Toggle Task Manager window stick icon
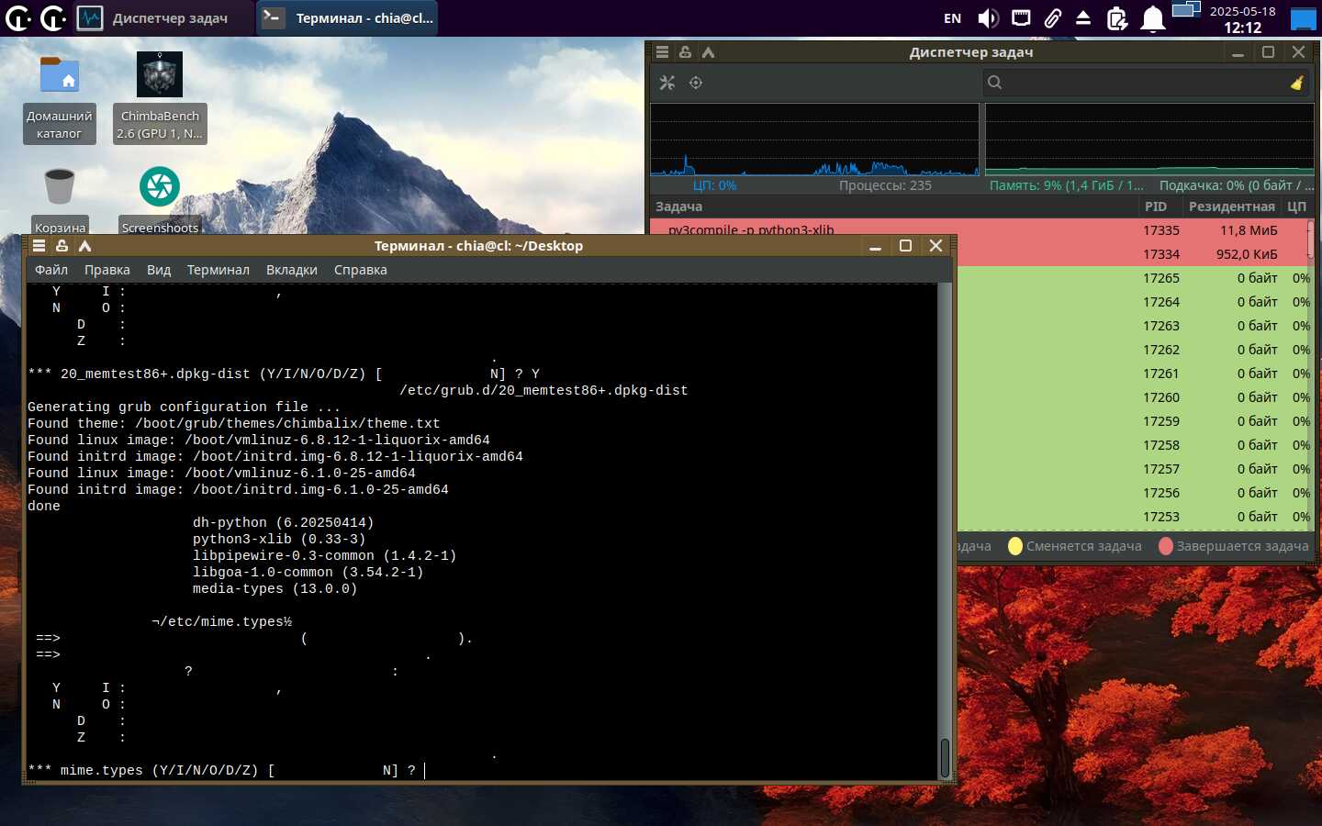 click(685, 52)
